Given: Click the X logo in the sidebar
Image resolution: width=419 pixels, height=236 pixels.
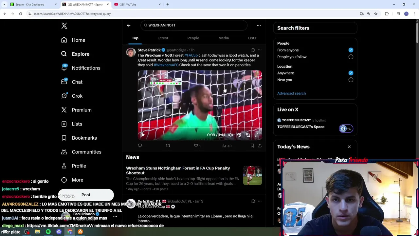Looking at the screenshot, I should pyautogui.click(x=64, y=26).
